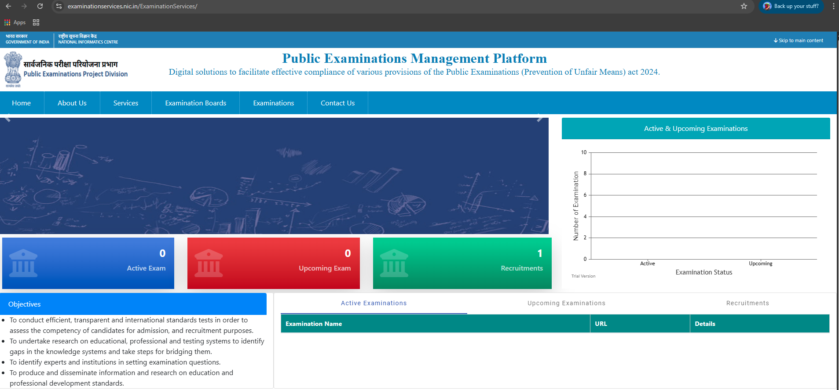Click the Back up your stuff button
The image size is (839, 390).
pyautogui.click(x=791, y=6)
